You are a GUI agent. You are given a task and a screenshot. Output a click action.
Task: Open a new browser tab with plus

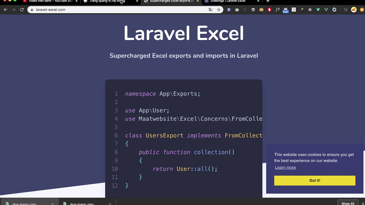click(268, 1)
